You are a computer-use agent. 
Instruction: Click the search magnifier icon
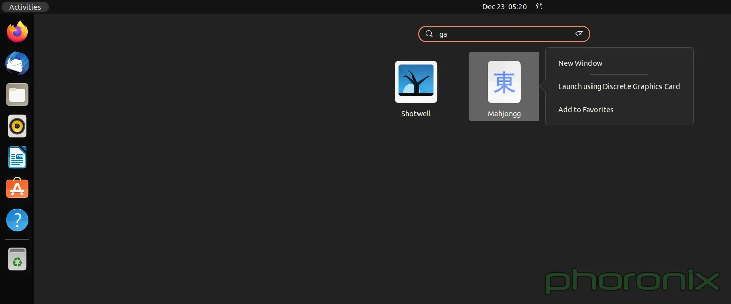[429, 34]
